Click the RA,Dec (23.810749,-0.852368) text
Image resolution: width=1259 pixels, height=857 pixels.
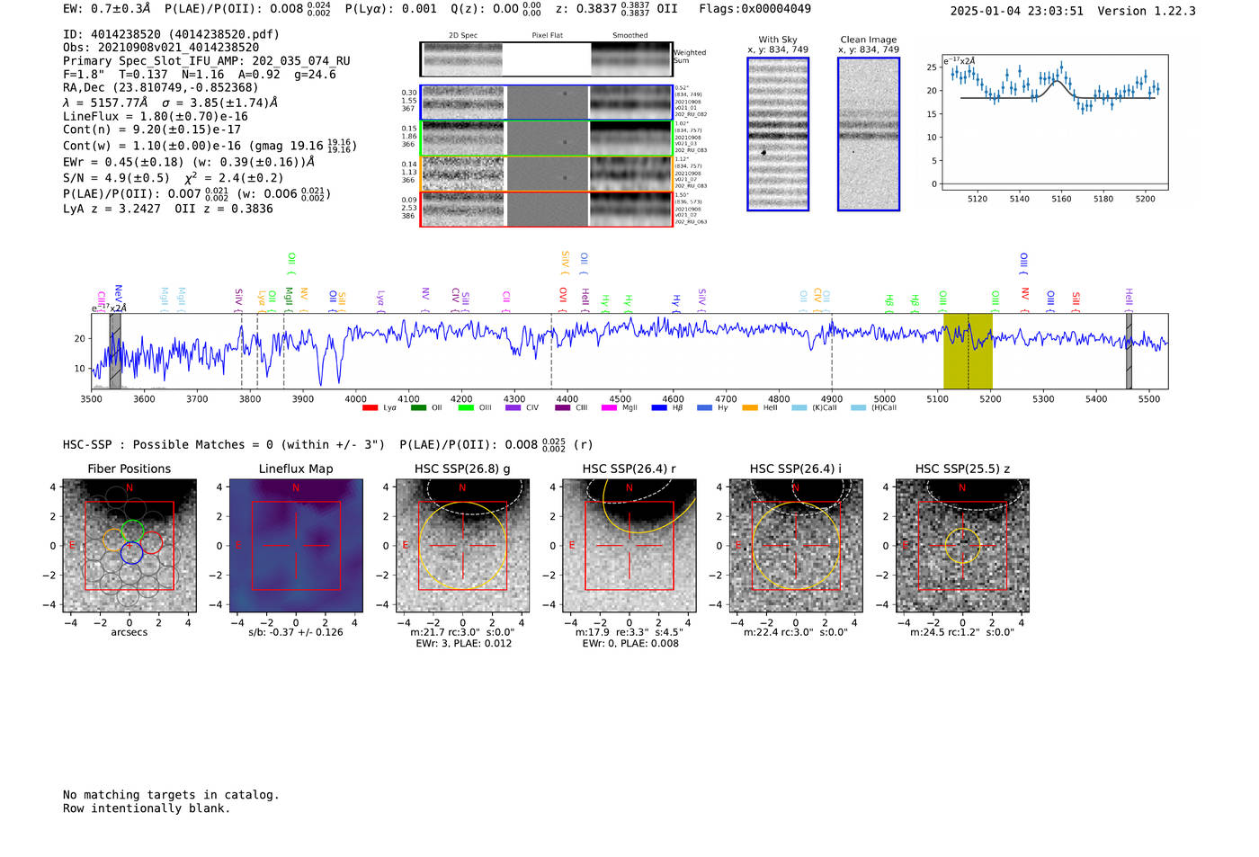pyautogui.click(x=161, y=87)
